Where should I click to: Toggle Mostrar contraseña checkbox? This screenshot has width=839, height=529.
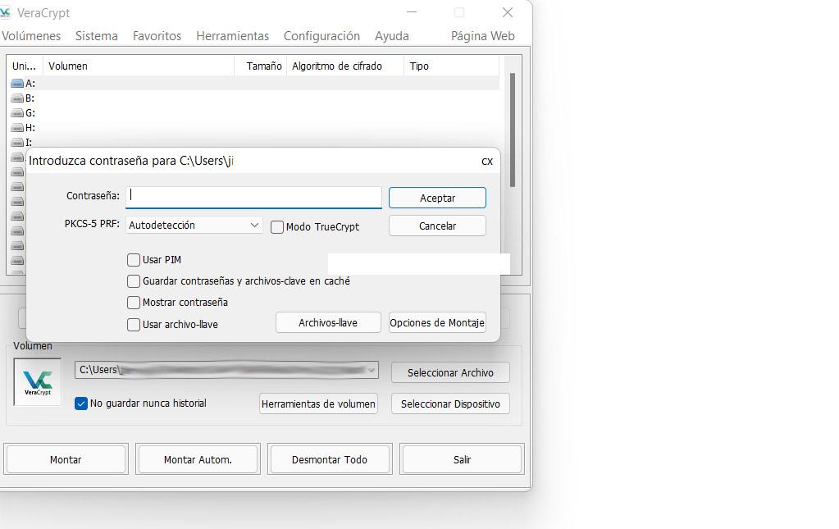(134, 303)
